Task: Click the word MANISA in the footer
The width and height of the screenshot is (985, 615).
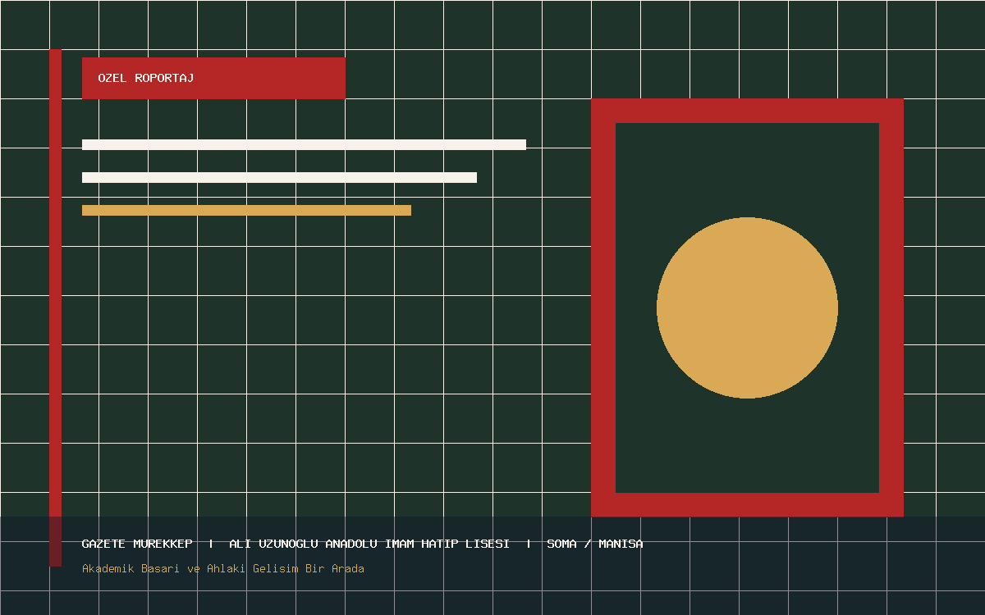Action: 621,544
